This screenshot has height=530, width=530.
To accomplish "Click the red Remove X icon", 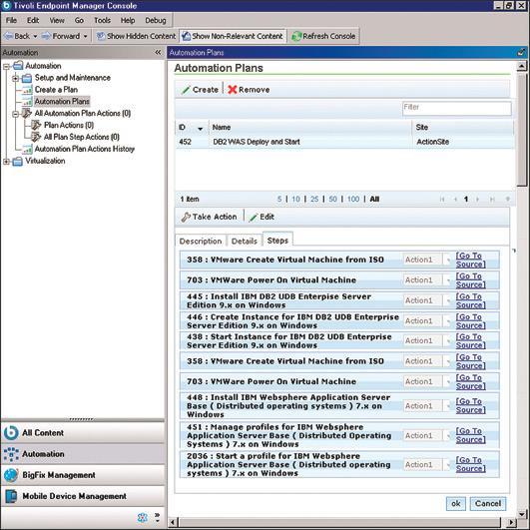I will coord(233,90).
